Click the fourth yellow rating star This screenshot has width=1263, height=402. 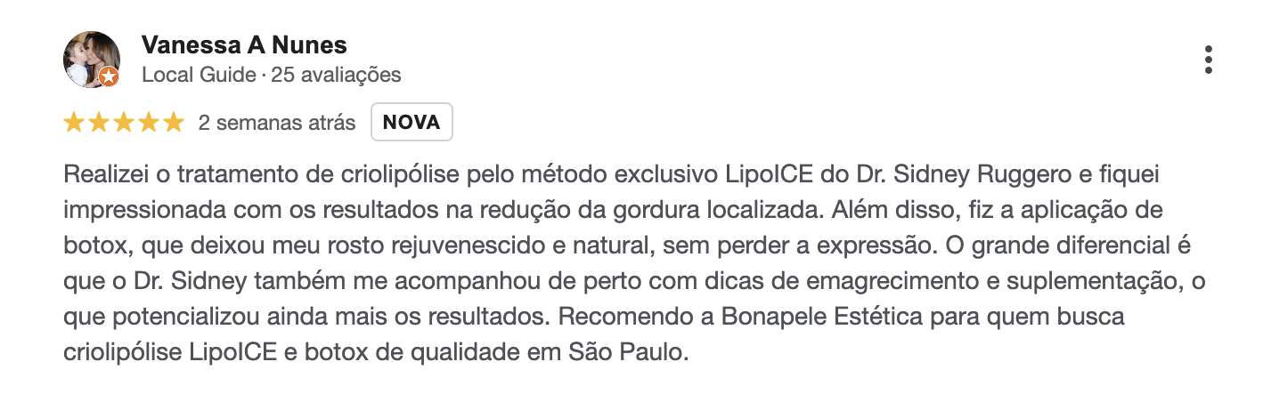149,123
